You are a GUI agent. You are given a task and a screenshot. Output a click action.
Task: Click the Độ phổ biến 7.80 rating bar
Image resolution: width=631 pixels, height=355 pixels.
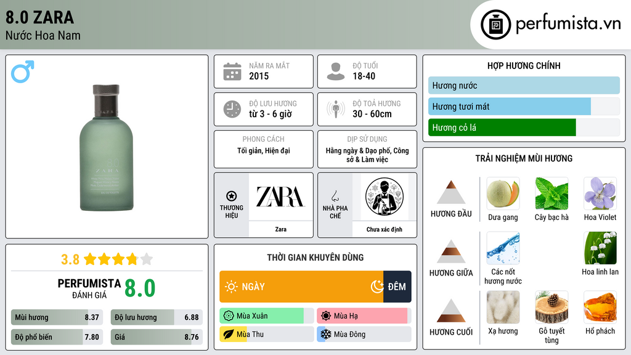57,337
